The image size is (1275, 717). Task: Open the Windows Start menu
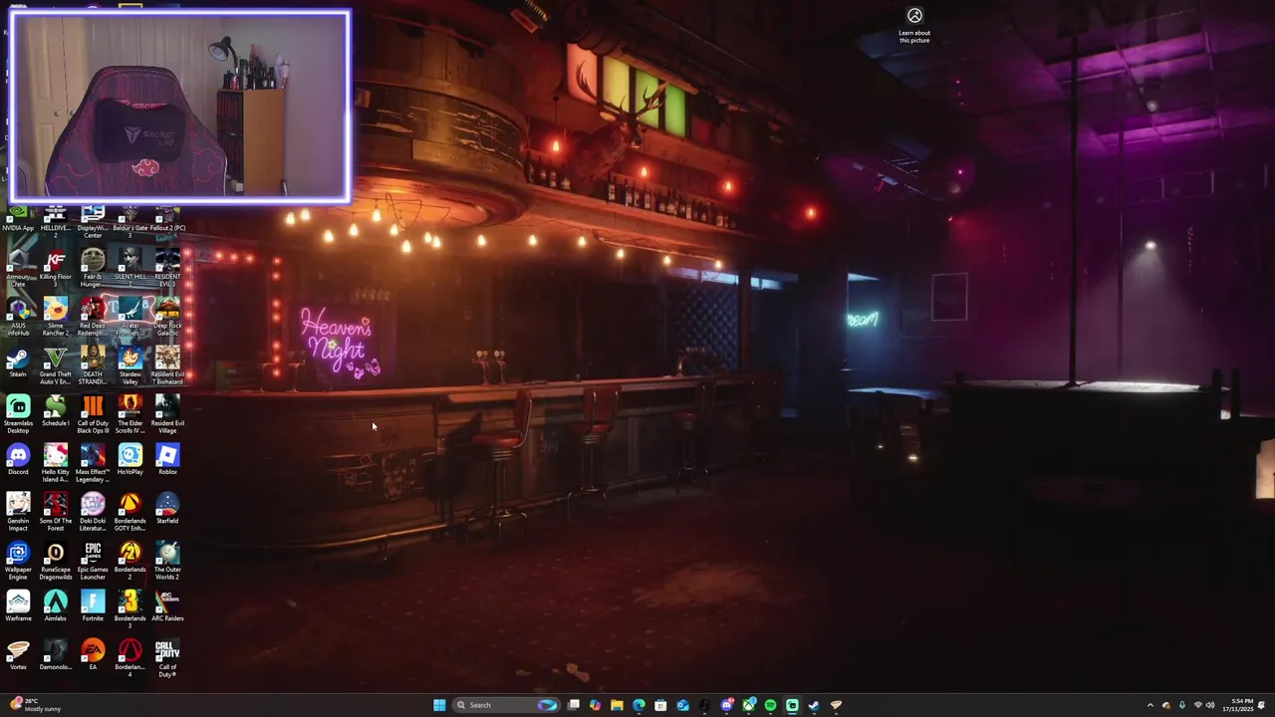click(x=439, y=705)
